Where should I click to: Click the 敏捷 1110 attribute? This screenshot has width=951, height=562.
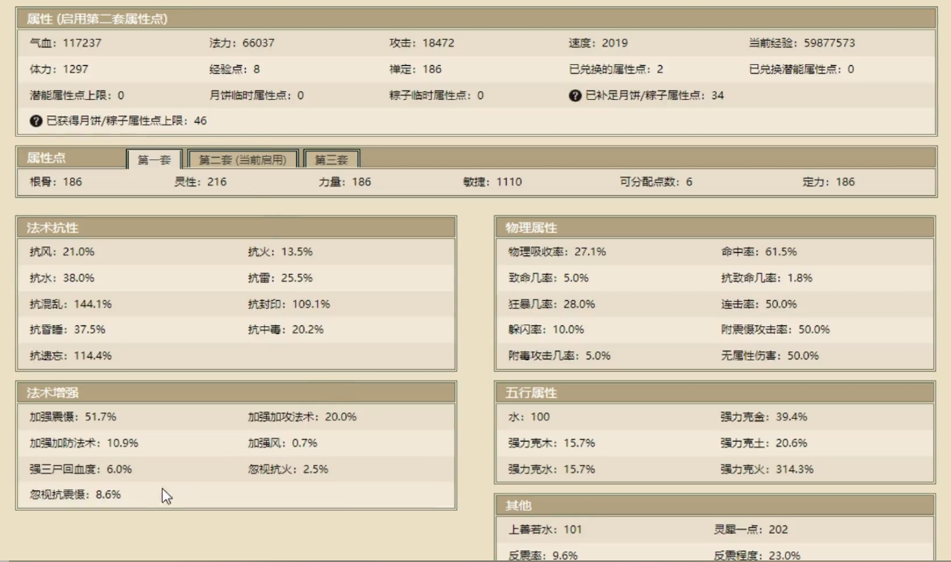(486, 182)
